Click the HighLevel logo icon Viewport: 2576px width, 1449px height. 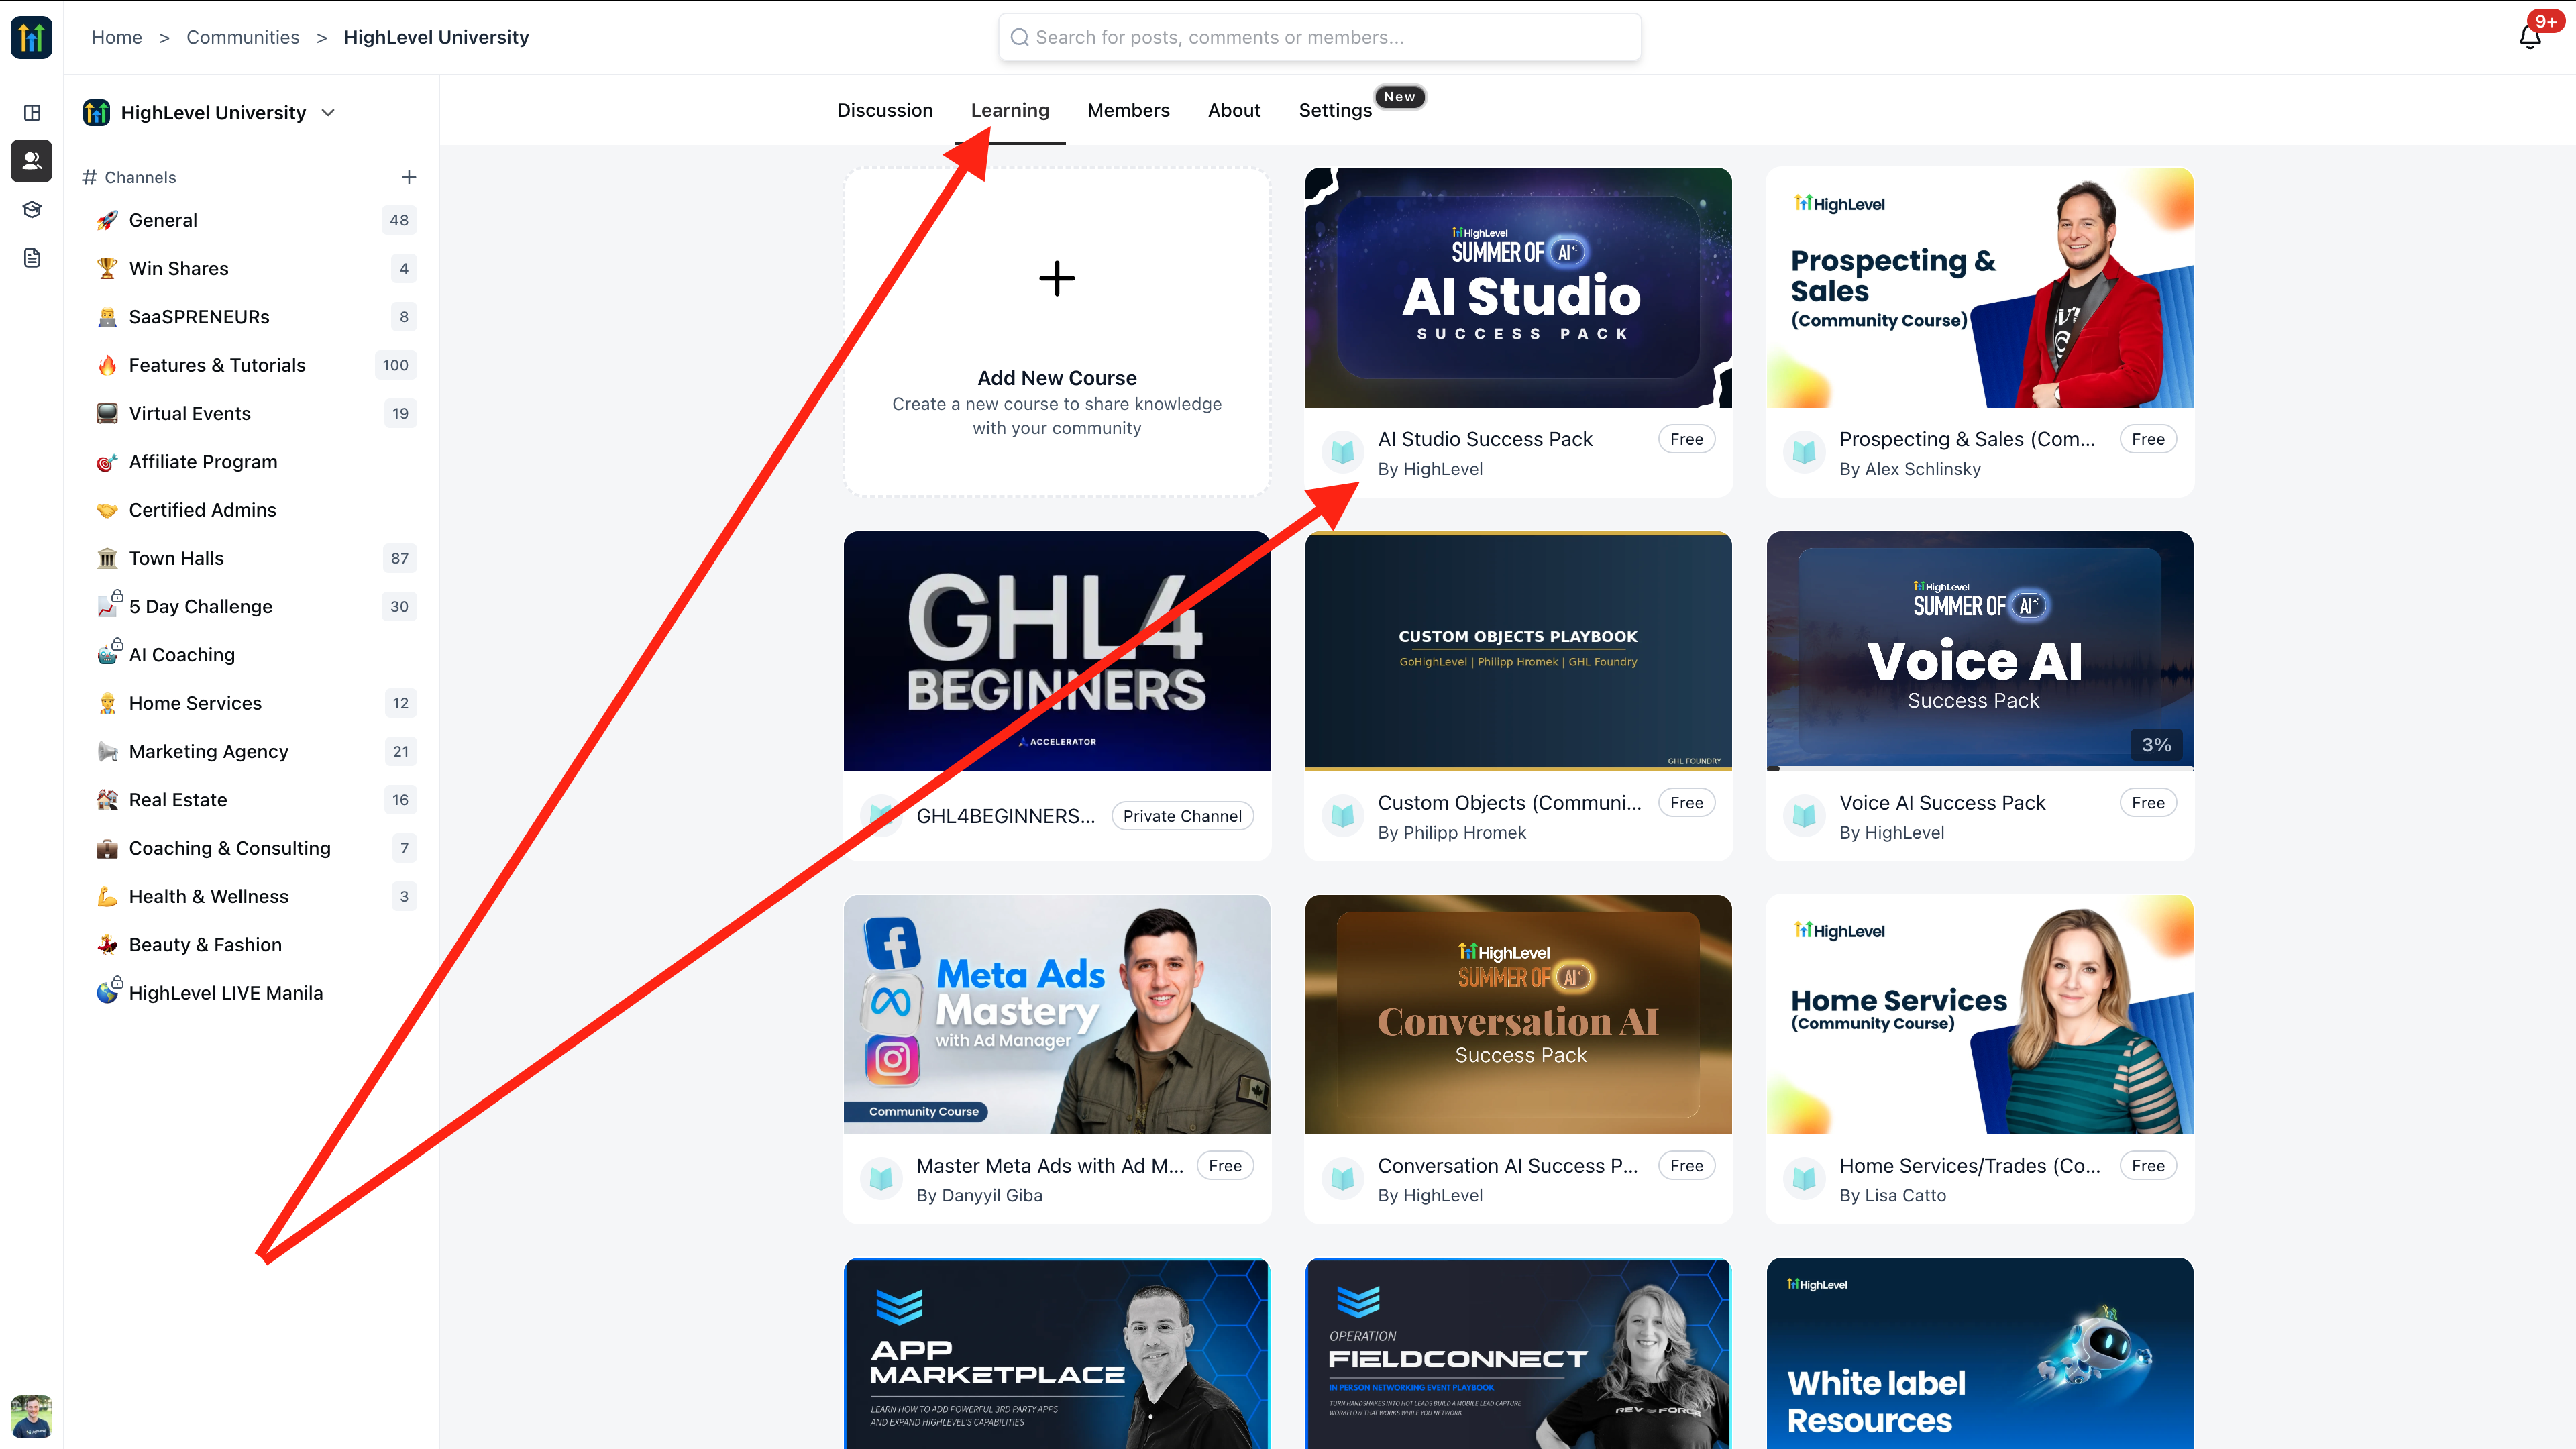(31, 37)
